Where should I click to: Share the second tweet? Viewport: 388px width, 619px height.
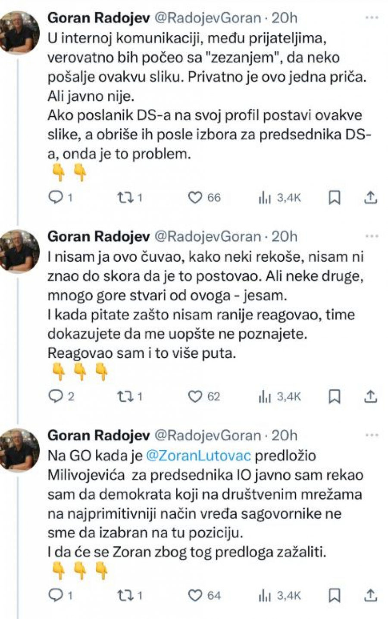coord(370,396)
